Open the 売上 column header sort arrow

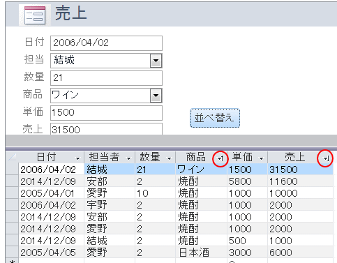(x=326, y=158)
